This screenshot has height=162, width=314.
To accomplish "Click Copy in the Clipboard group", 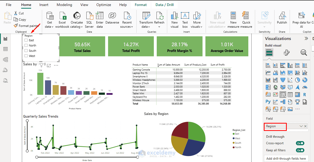I will 20,19.
